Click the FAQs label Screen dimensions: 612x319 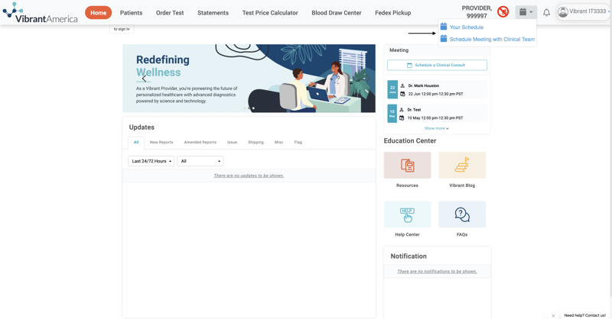click(462, 235)
